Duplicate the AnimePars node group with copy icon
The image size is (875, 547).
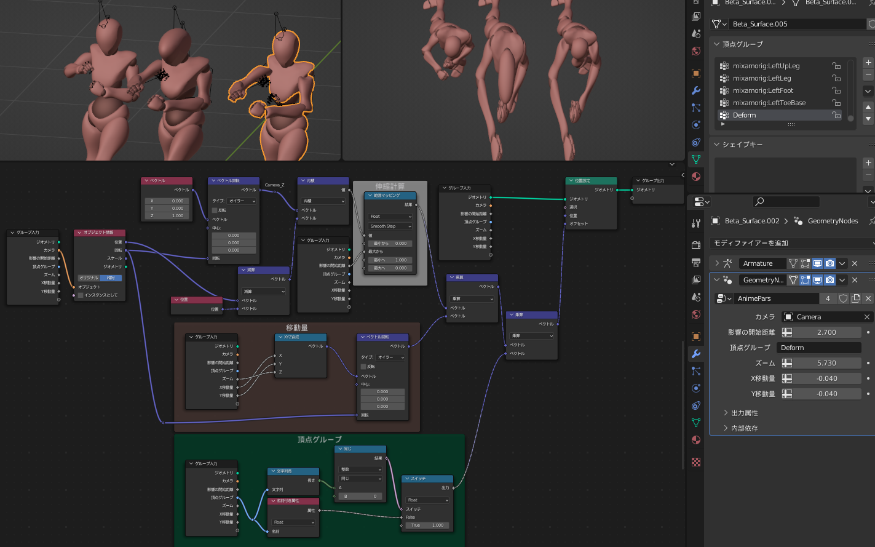coord(855,298)
